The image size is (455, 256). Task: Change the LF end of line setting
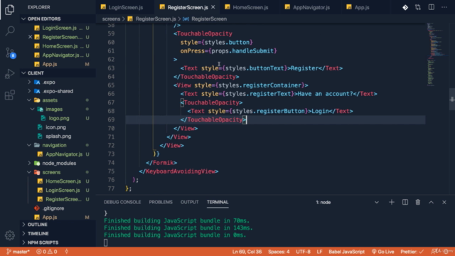[x=319, y=252]
